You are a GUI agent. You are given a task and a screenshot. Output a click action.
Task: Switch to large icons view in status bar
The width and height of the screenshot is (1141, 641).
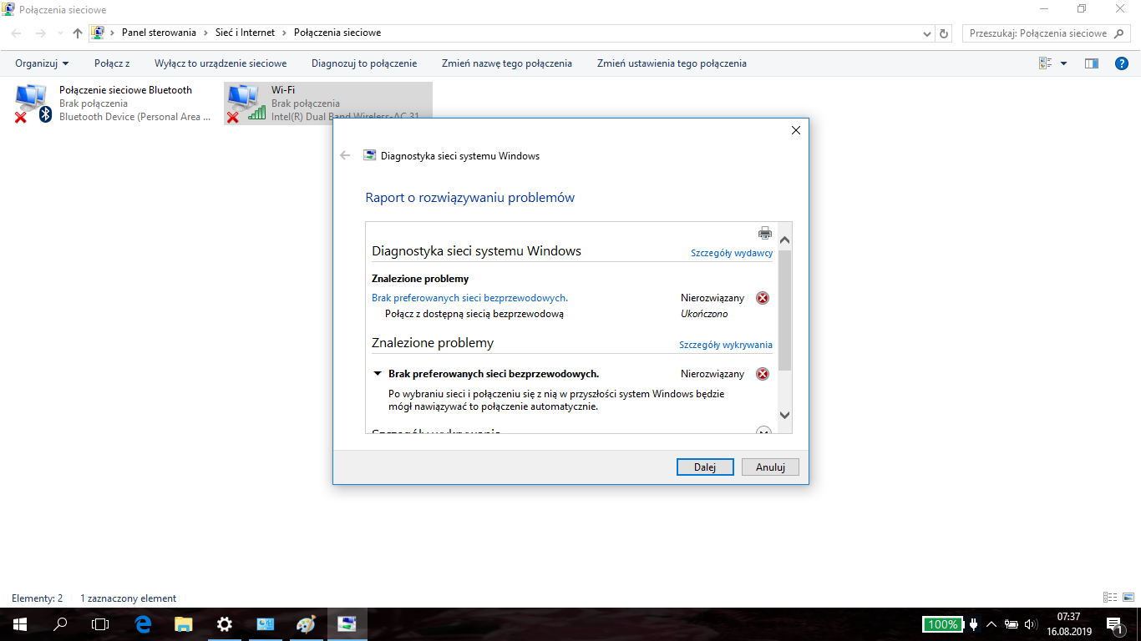click(x=1128, y=598)
